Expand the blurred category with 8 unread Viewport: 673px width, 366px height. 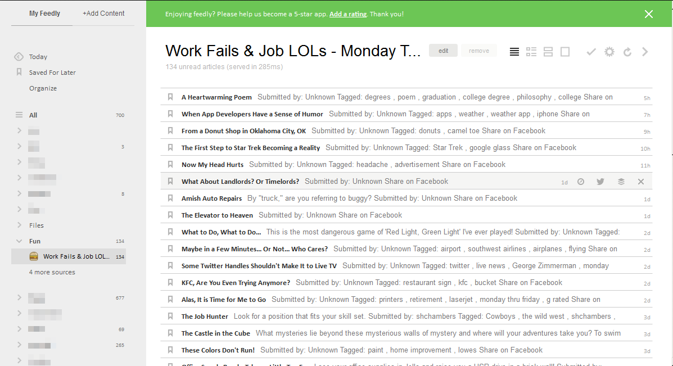tap(19, 193)
